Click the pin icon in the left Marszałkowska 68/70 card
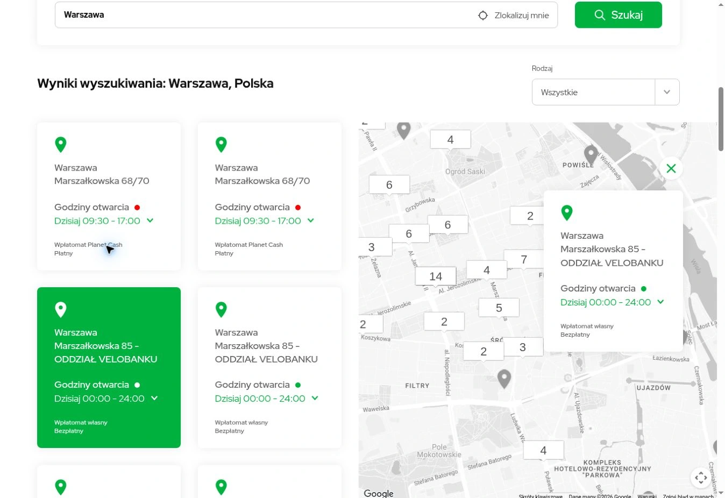Image resolution: width=725 pixels, height=498 pixels. tap(61, 145)
